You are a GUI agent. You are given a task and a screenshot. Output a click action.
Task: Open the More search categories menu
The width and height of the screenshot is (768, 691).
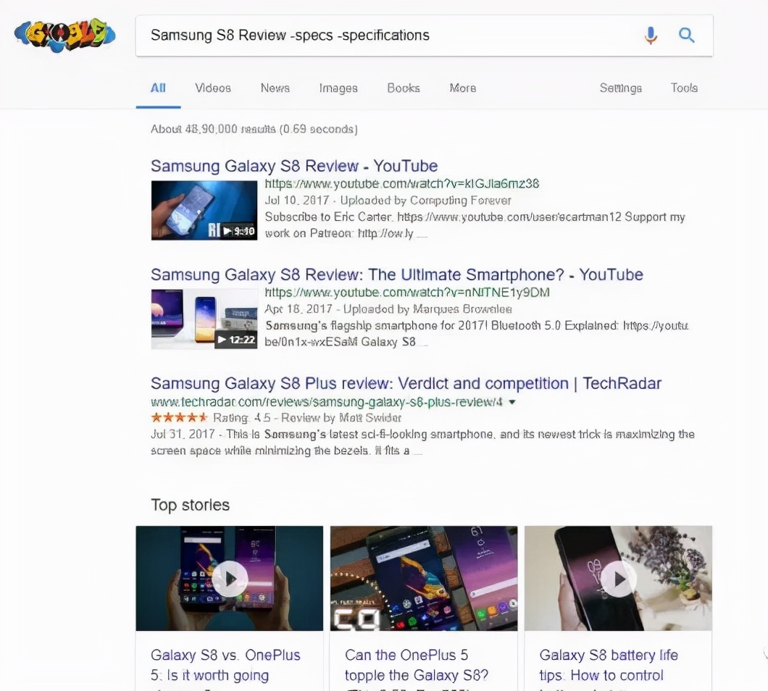pyautogui.click(x=463, y=88)
